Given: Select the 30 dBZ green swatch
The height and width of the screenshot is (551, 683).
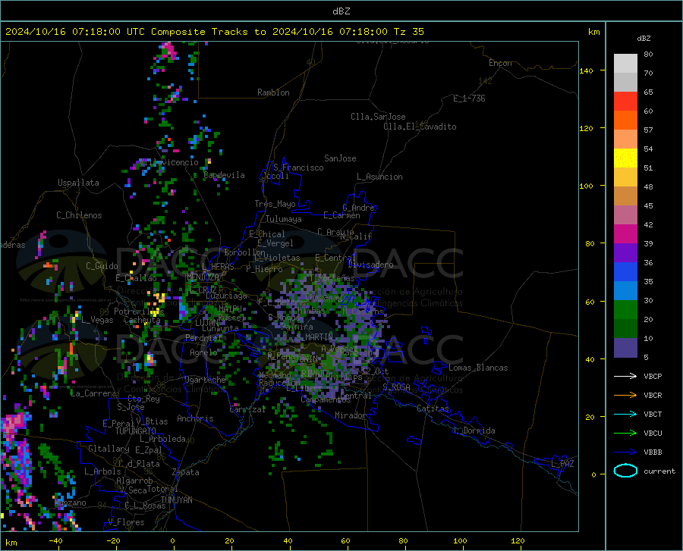Looking at the screenshot, I should (x=625, y=310).
